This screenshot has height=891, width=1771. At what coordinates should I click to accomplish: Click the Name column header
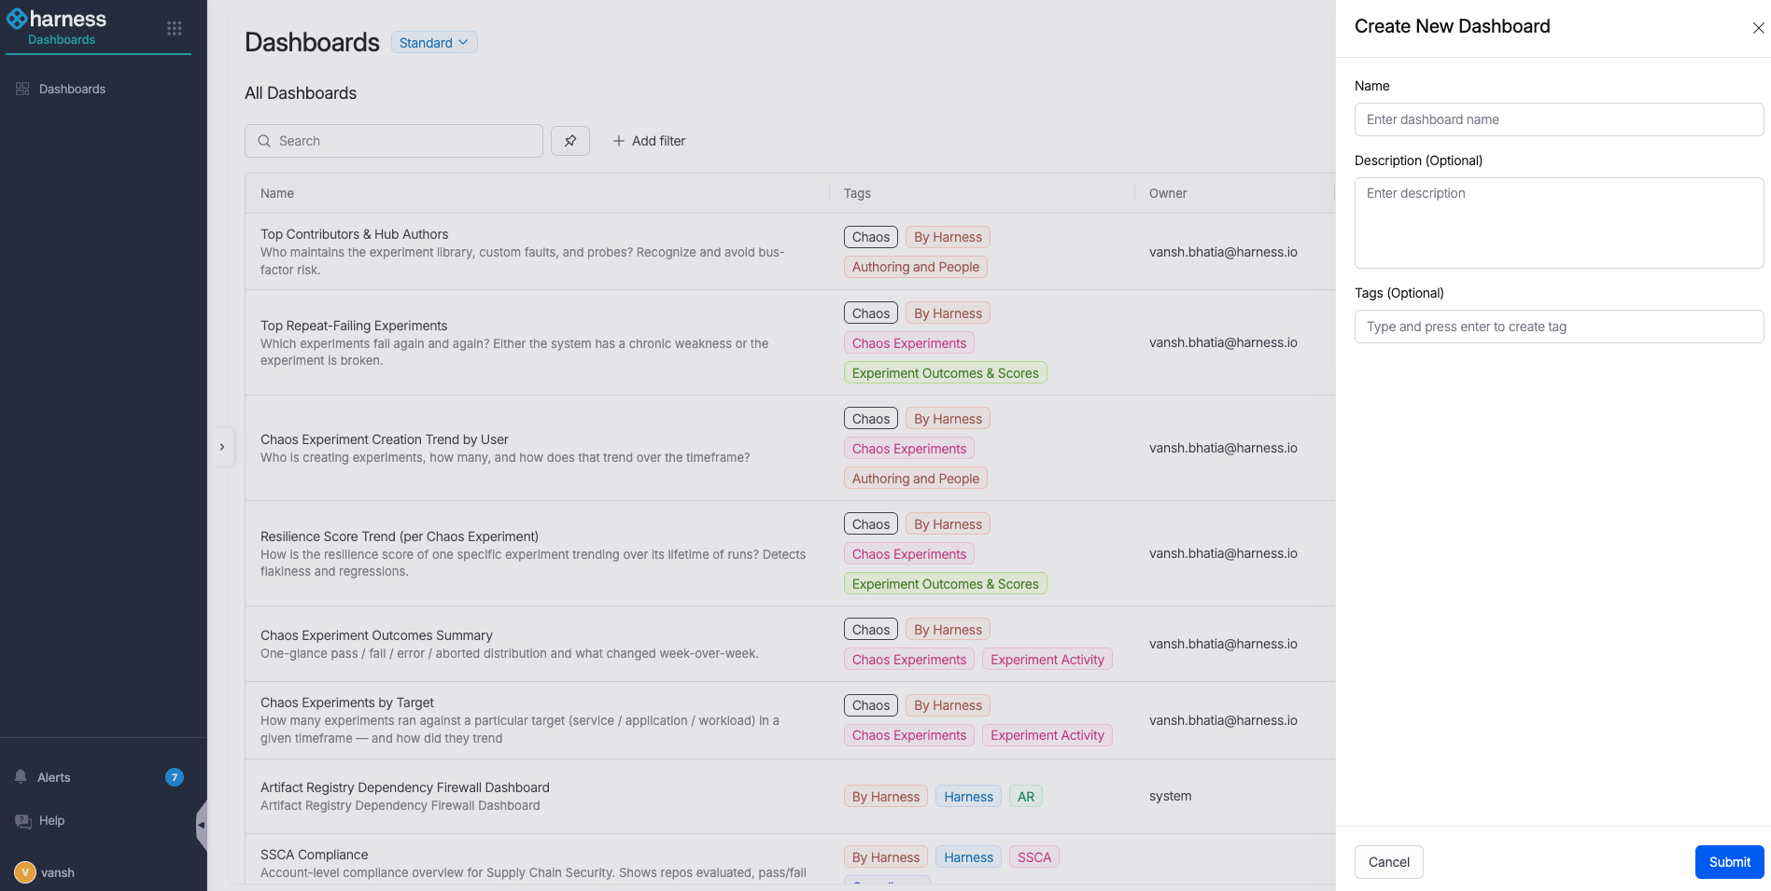pyautogui.click(x=277, y=193)
